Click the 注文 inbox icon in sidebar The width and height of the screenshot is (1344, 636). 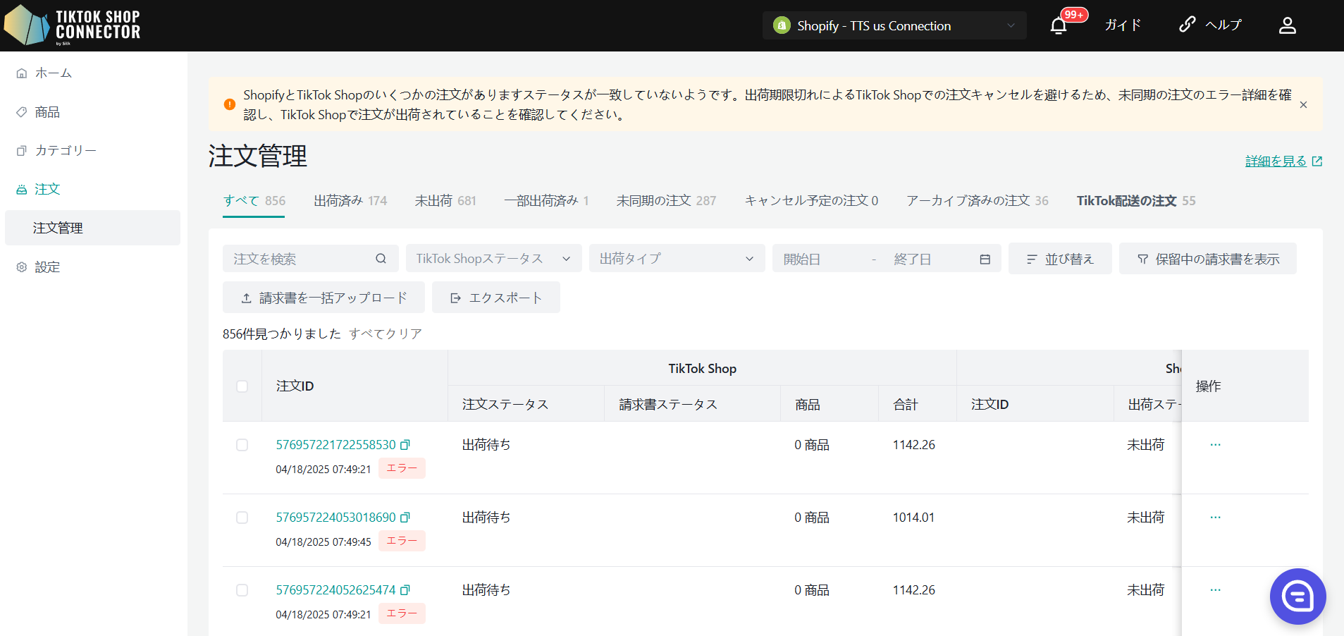point(22,190)
